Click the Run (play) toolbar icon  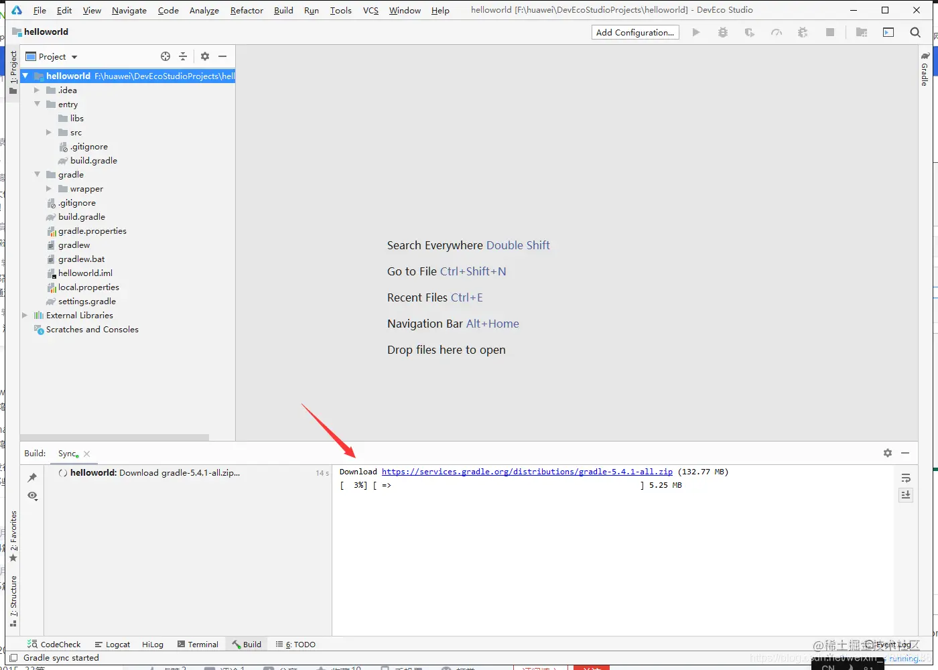click(x=696, y=32)
